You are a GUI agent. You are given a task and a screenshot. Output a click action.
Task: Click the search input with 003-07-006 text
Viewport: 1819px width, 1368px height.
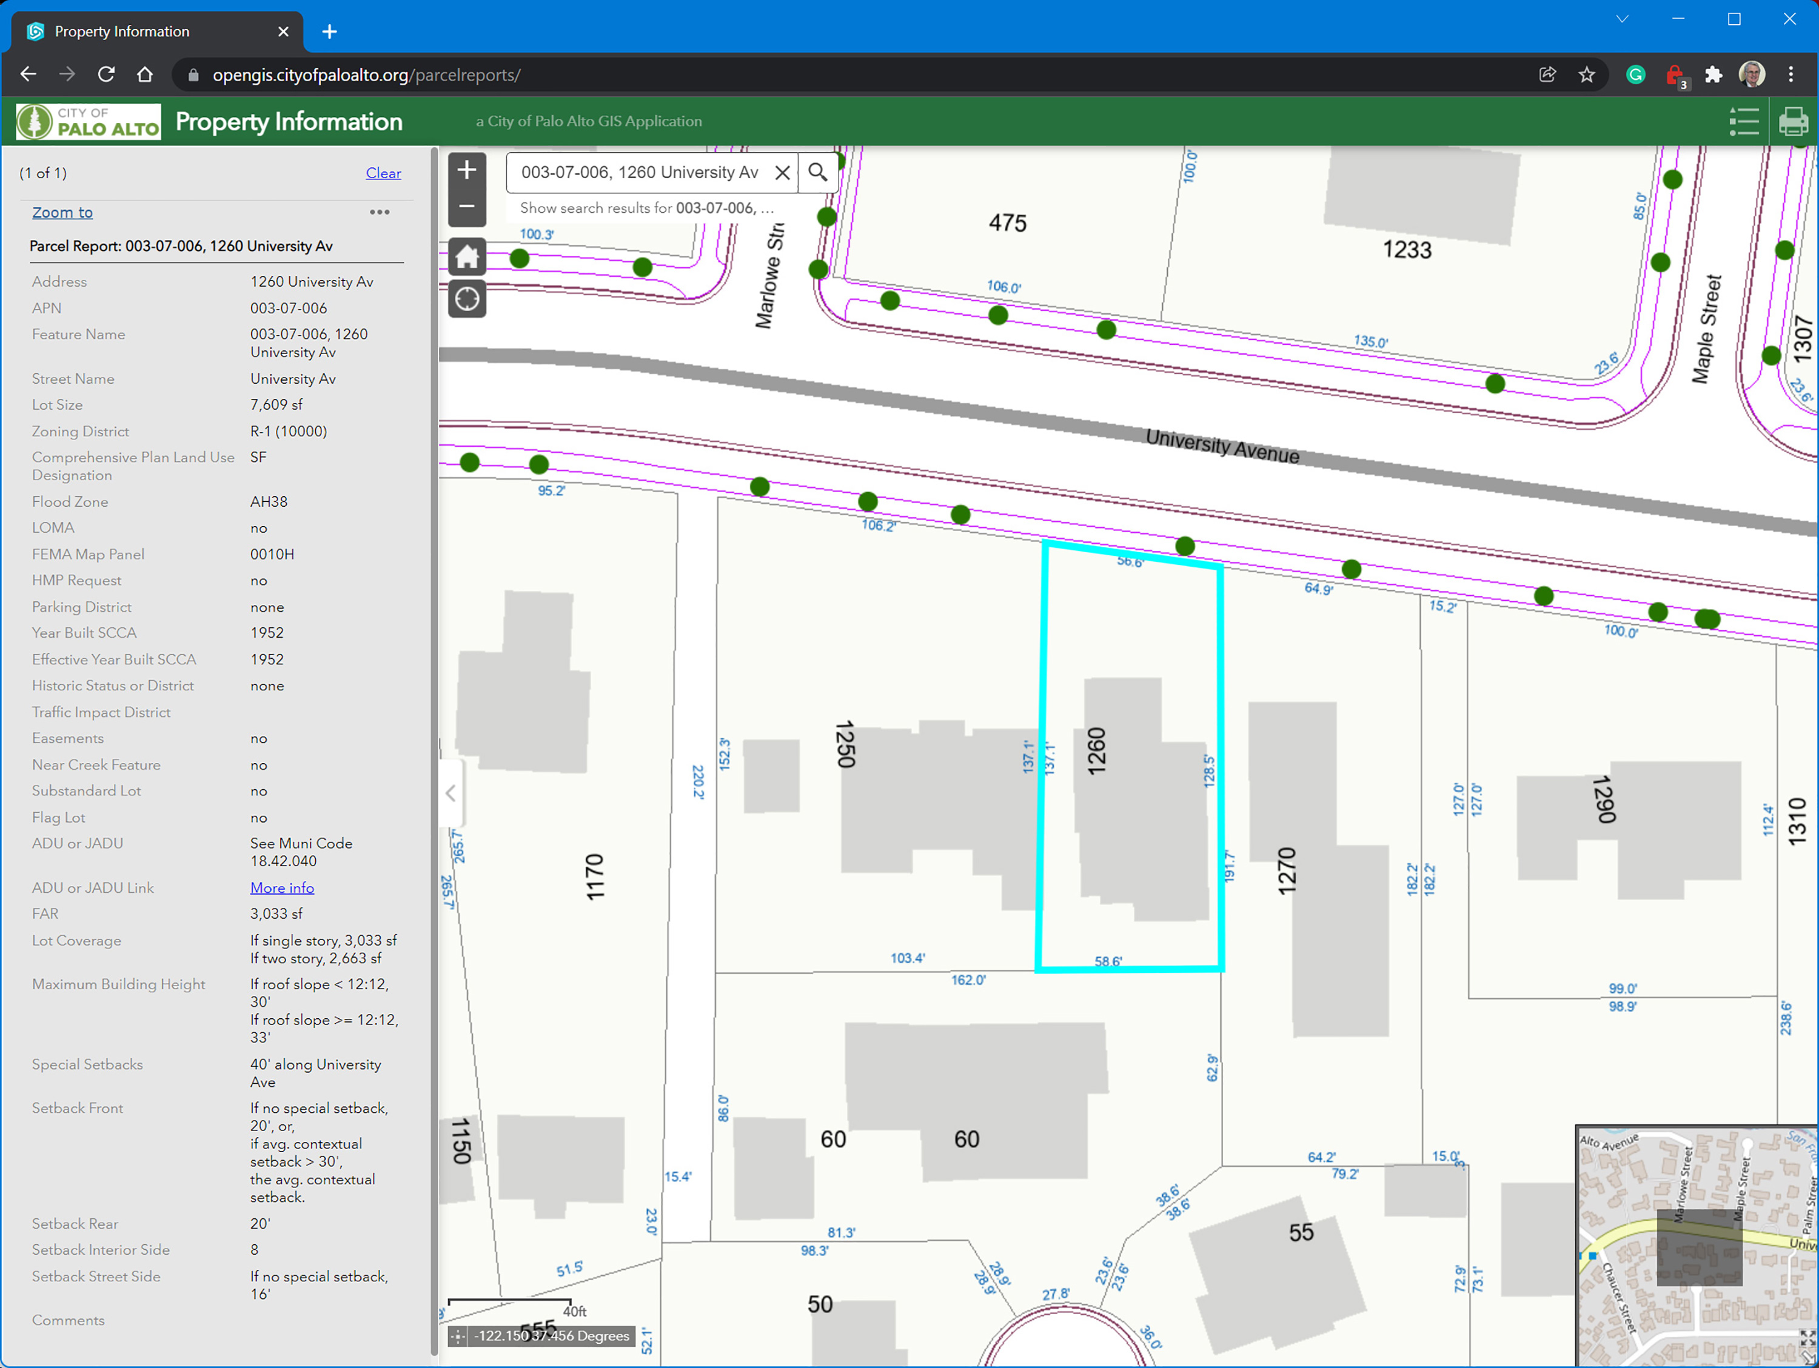[x=640, y=173]
